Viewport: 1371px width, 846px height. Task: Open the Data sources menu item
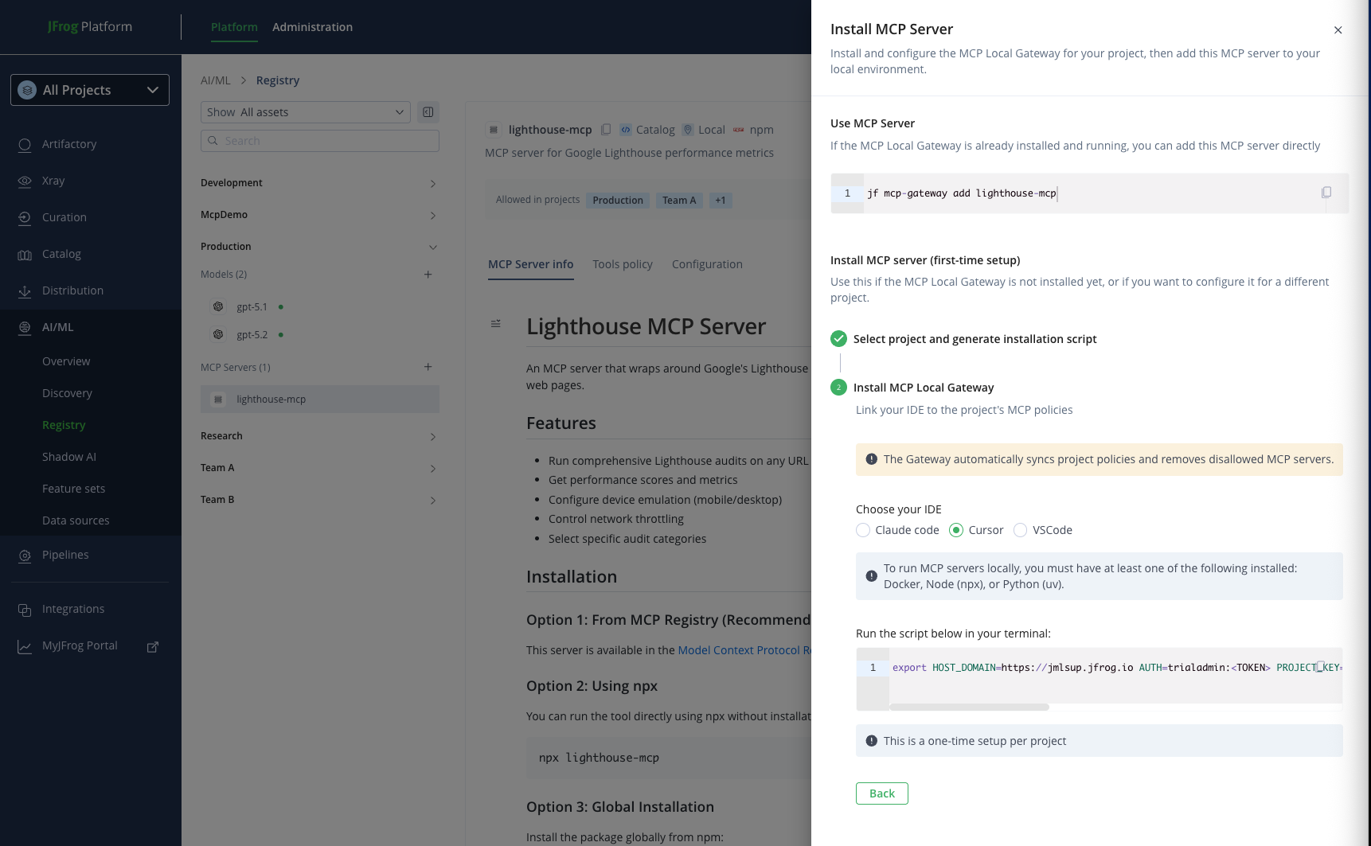(x=76, y=520)
